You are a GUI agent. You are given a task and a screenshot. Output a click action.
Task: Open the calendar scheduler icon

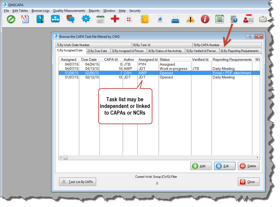click(100, 19)
